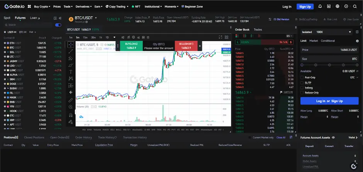The image size is (363, 172).
Task: Click the layout settings sliders icon
Action: tap(270, 19)
